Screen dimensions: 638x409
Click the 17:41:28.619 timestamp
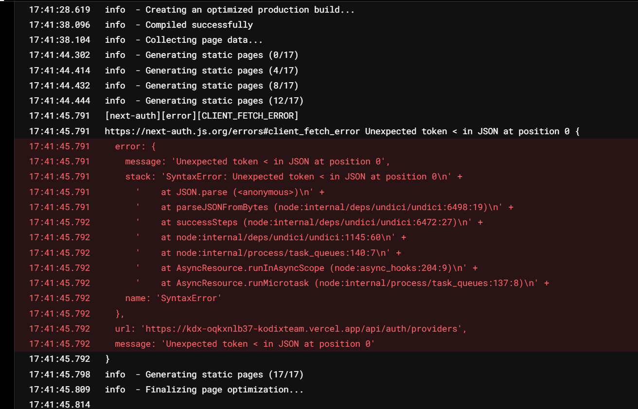click(59, 10)
